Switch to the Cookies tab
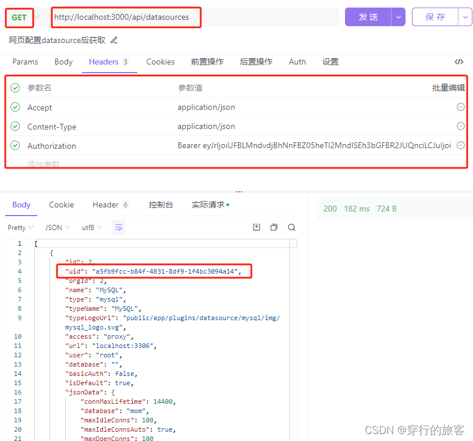The width and height of the screenshot is (473, 441). click(160, 62)
